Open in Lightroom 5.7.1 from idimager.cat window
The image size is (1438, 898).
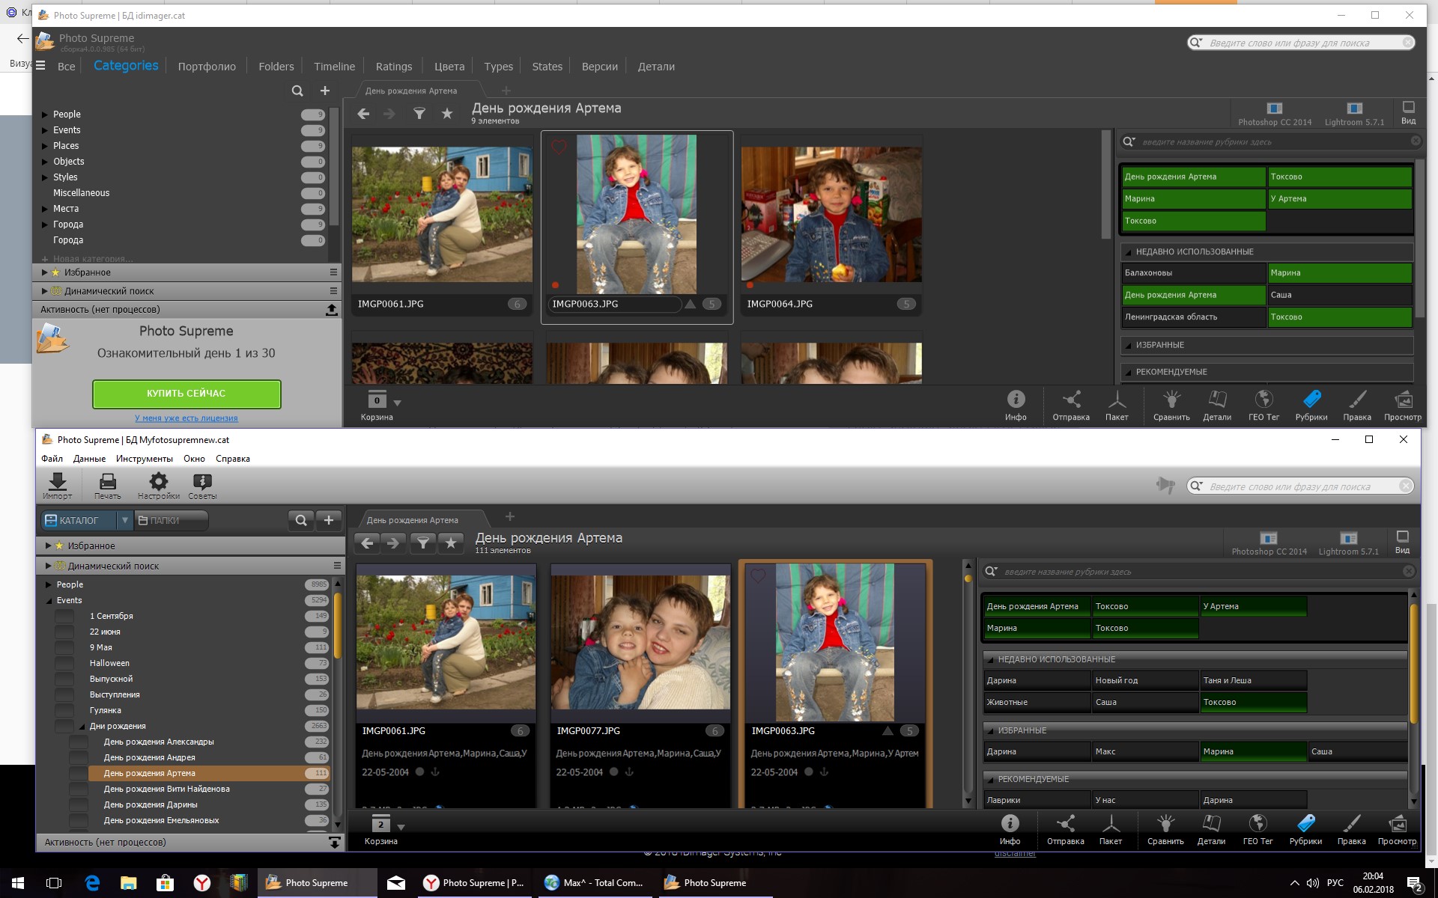[1354, 114]
